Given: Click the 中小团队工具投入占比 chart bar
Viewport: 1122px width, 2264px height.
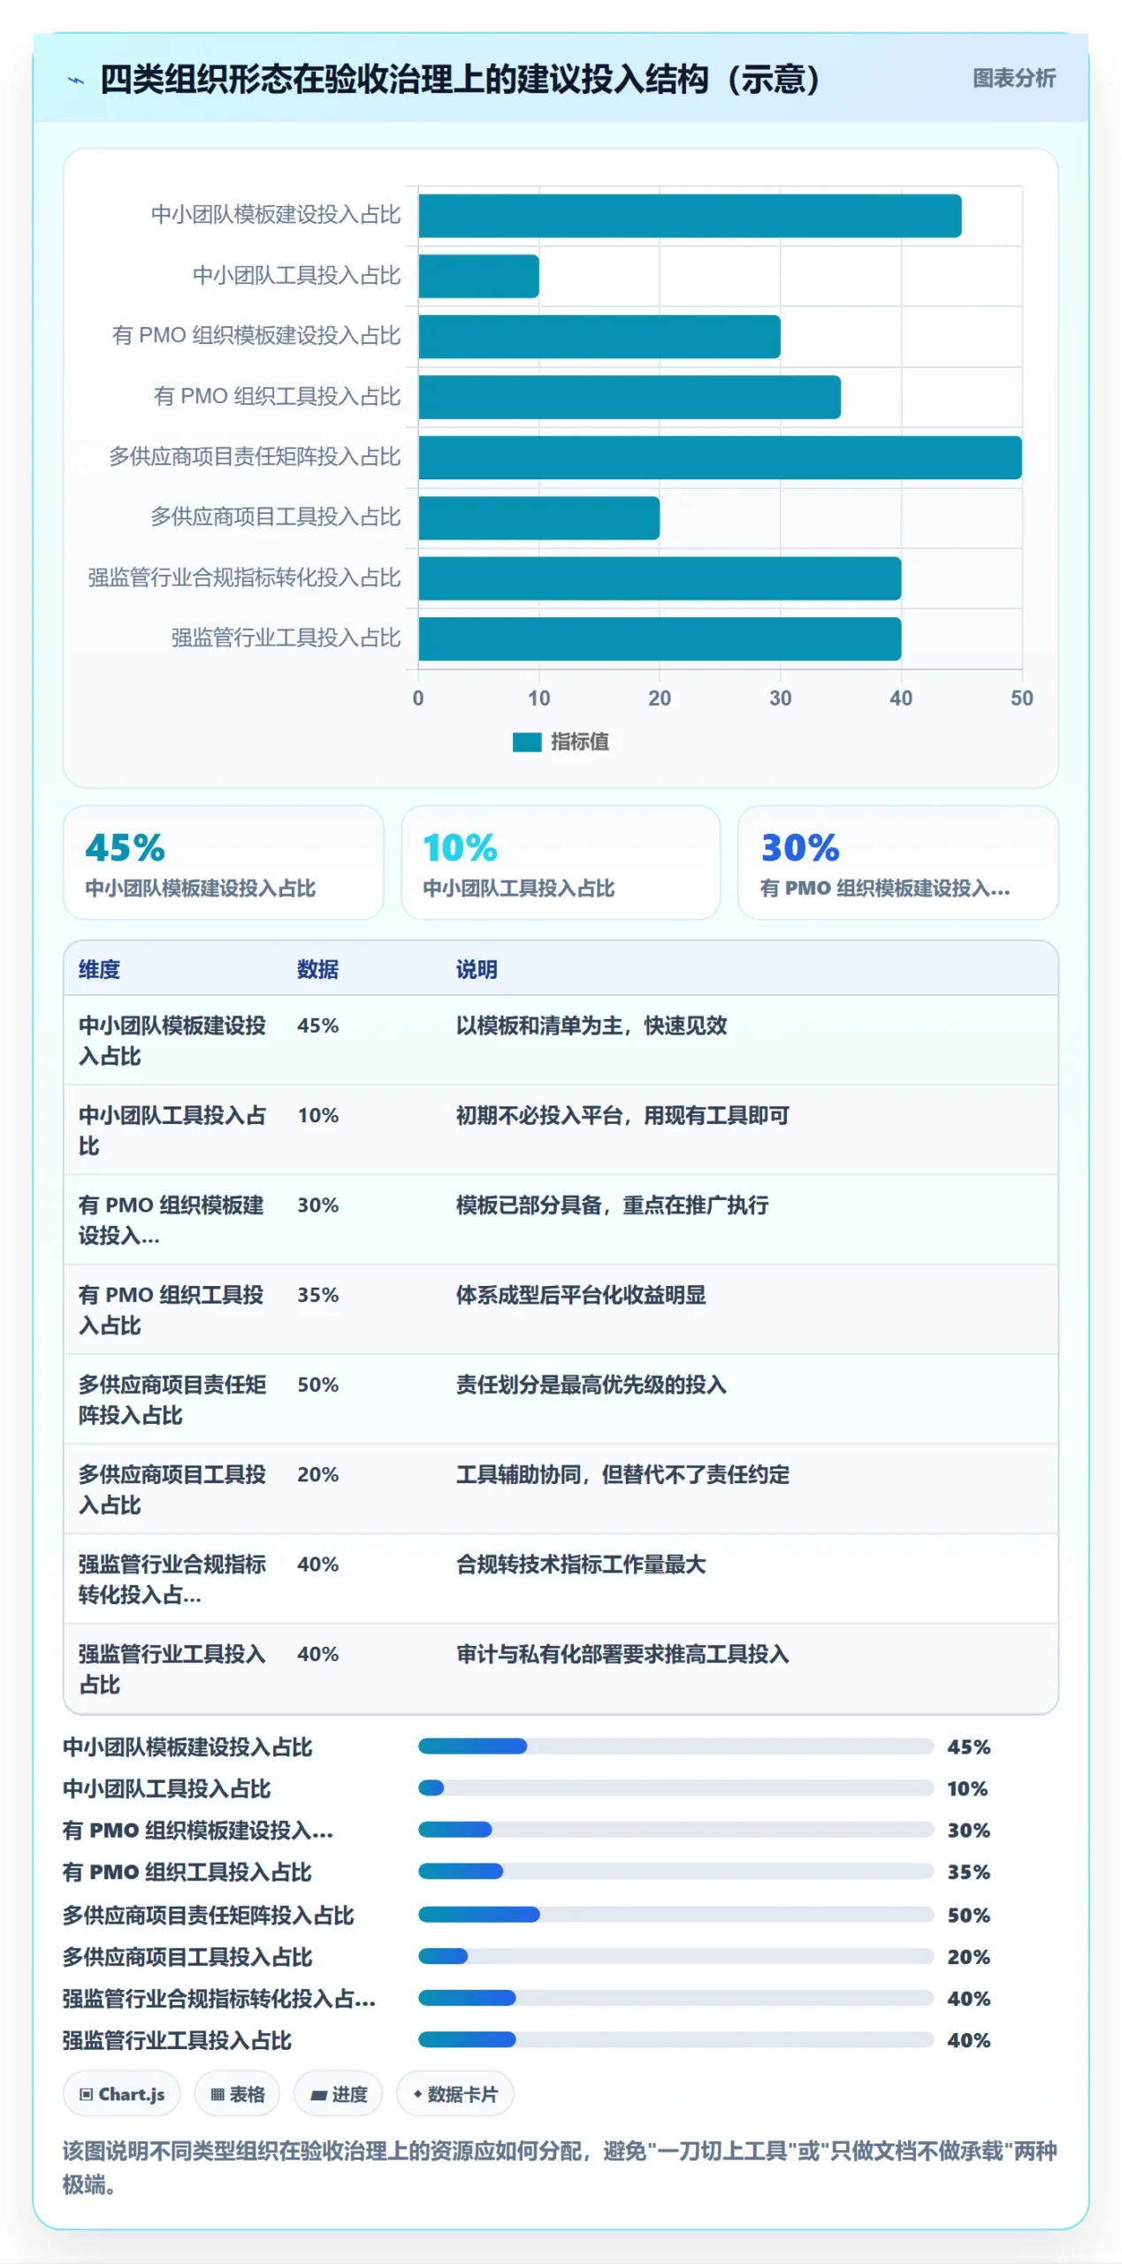Looking at the screenshot, I should pyautogui.click(x=478, y=276).
